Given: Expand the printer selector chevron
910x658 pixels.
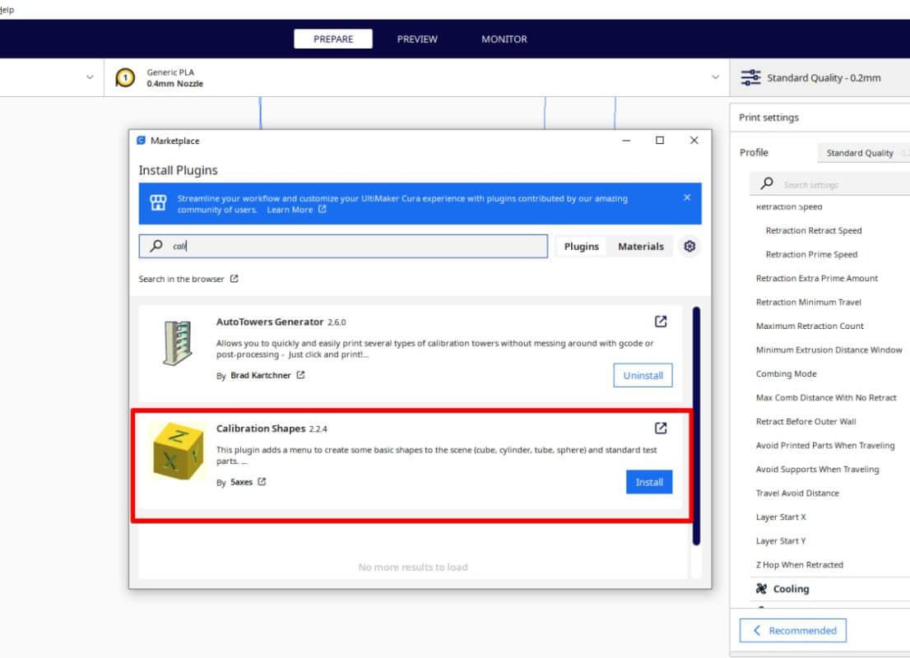Looking at the screenshot, I should [x=90, y=77].
